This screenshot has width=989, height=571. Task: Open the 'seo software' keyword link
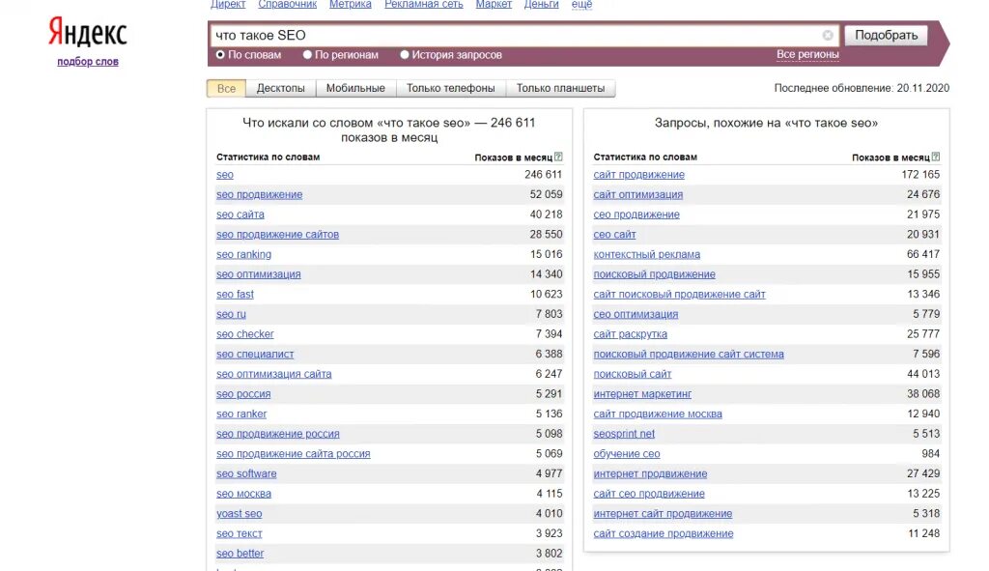point(246,473)
